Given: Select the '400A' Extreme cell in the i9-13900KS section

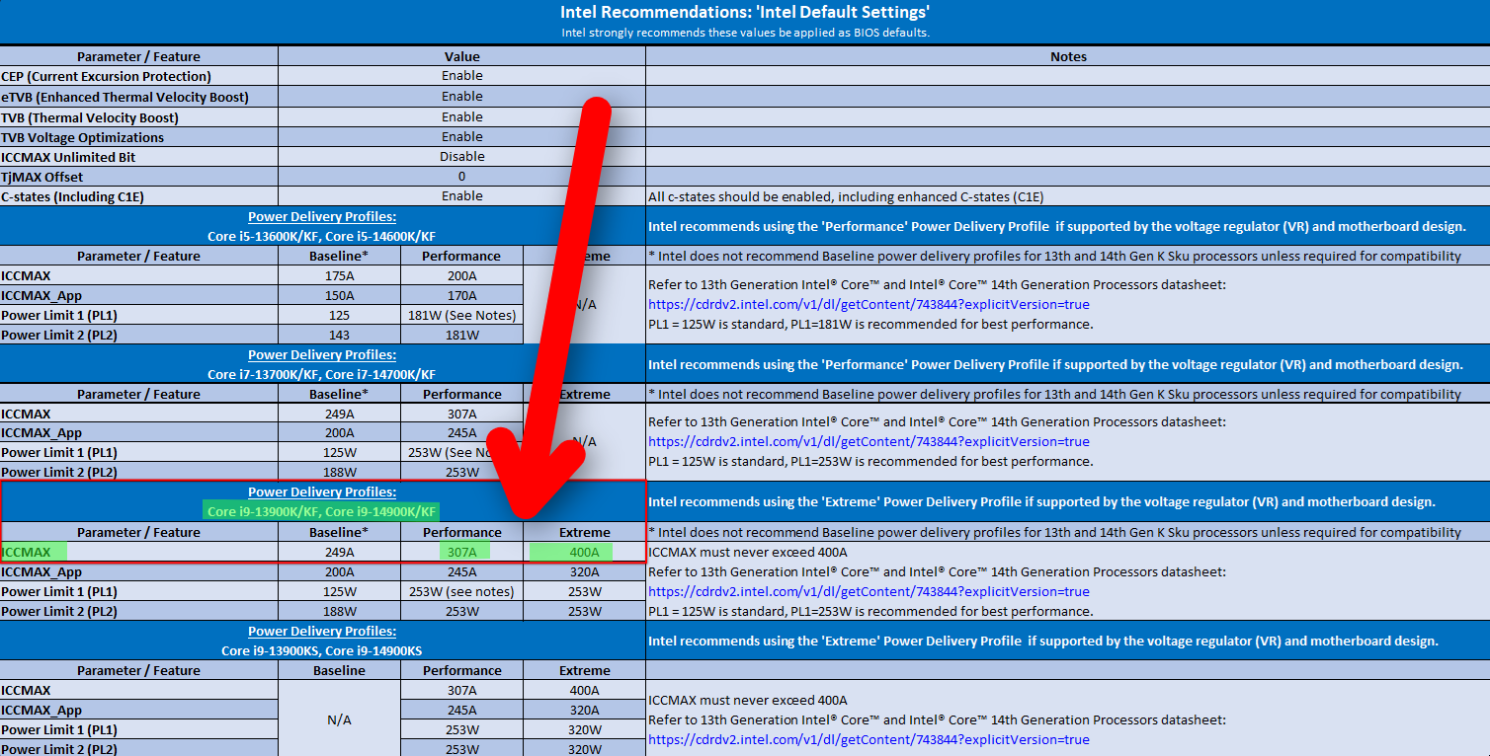Looking at the screenshot, I should 584,690.
